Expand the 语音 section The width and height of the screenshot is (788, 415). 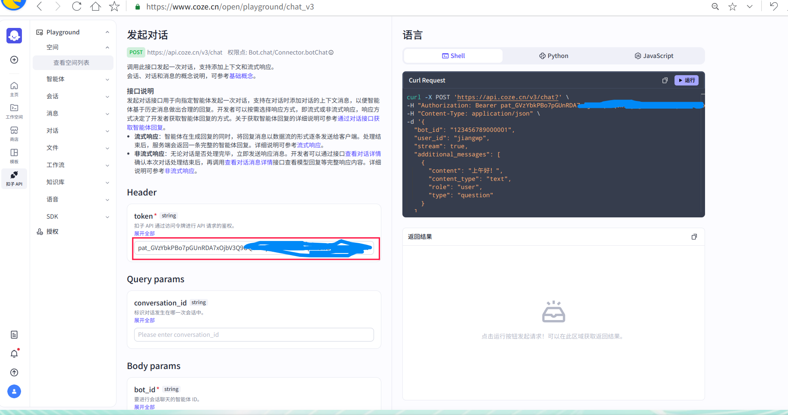point(107,200)
